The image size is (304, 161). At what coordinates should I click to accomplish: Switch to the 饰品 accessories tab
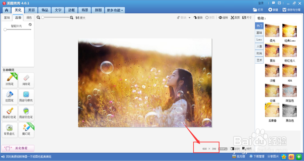pos(45,10)
